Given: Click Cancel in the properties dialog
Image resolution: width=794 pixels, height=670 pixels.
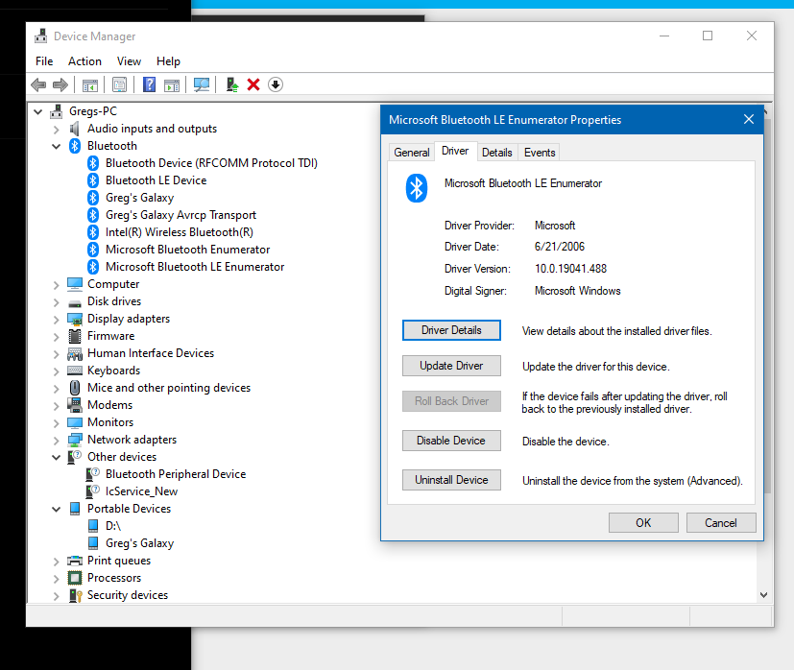Looking at the screenshot, I should click(x=721, y=522).
